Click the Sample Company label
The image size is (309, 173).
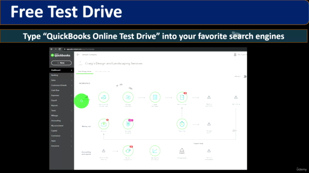pyautogui.click(x=89, y=54)
